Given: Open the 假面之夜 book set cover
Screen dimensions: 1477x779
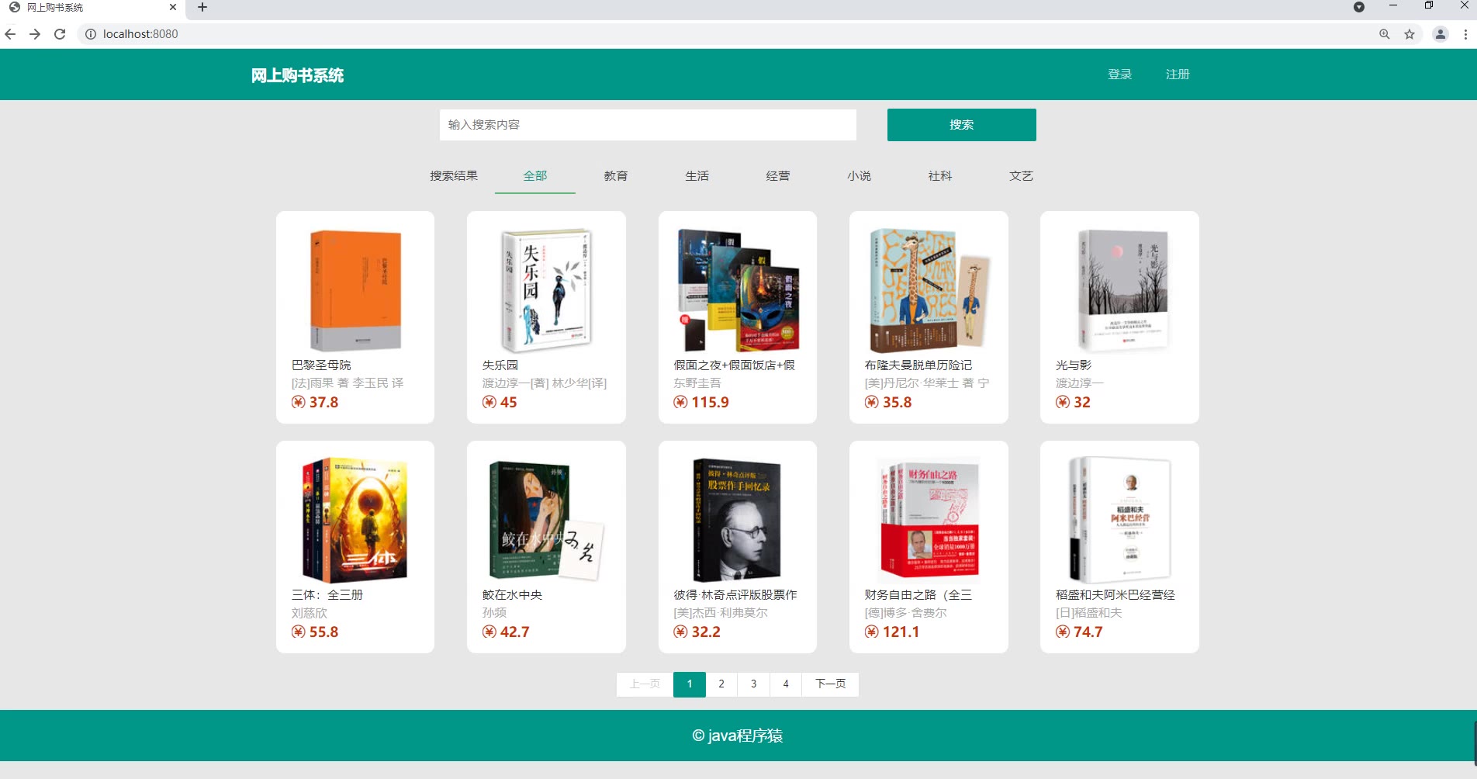Looking at the screenshot, I should 738,291.
